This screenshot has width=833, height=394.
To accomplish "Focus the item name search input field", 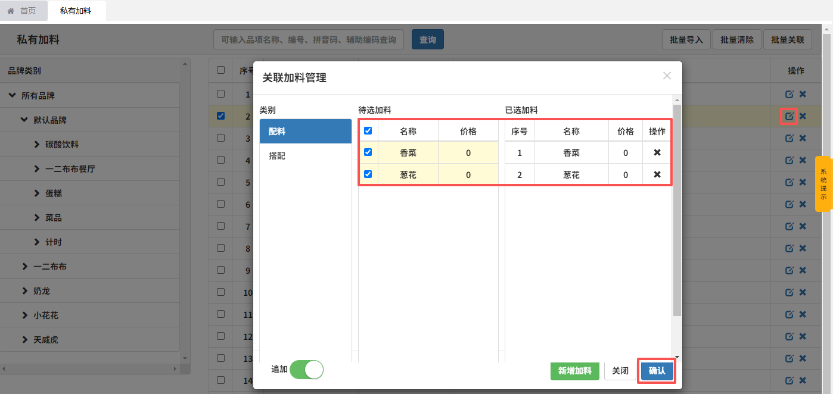I will point(309,40).
